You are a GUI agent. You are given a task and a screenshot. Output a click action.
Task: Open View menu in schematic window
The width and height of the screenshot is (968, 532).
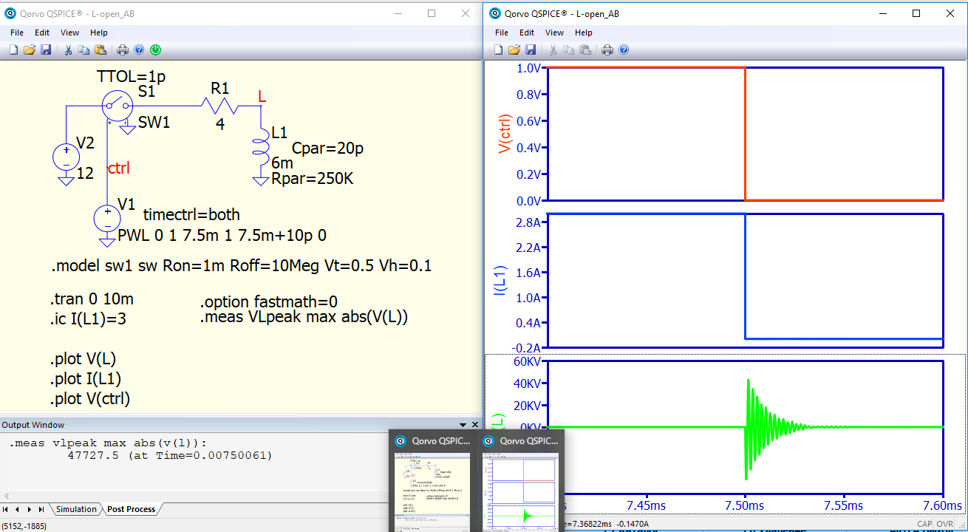(69, 33)
